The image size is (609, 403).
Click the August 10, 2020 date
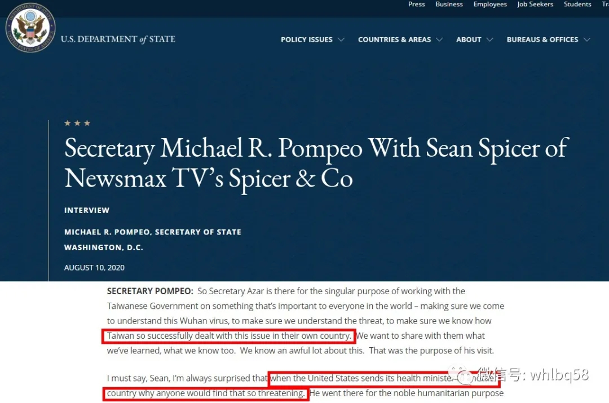click(94, 268)
